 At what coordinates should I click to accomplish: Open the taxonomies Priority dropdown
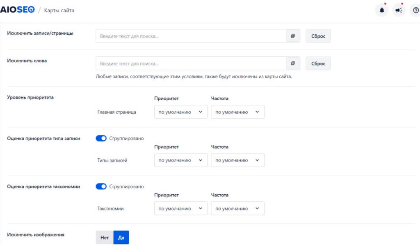pyautogui.click(x=181, y=208)
